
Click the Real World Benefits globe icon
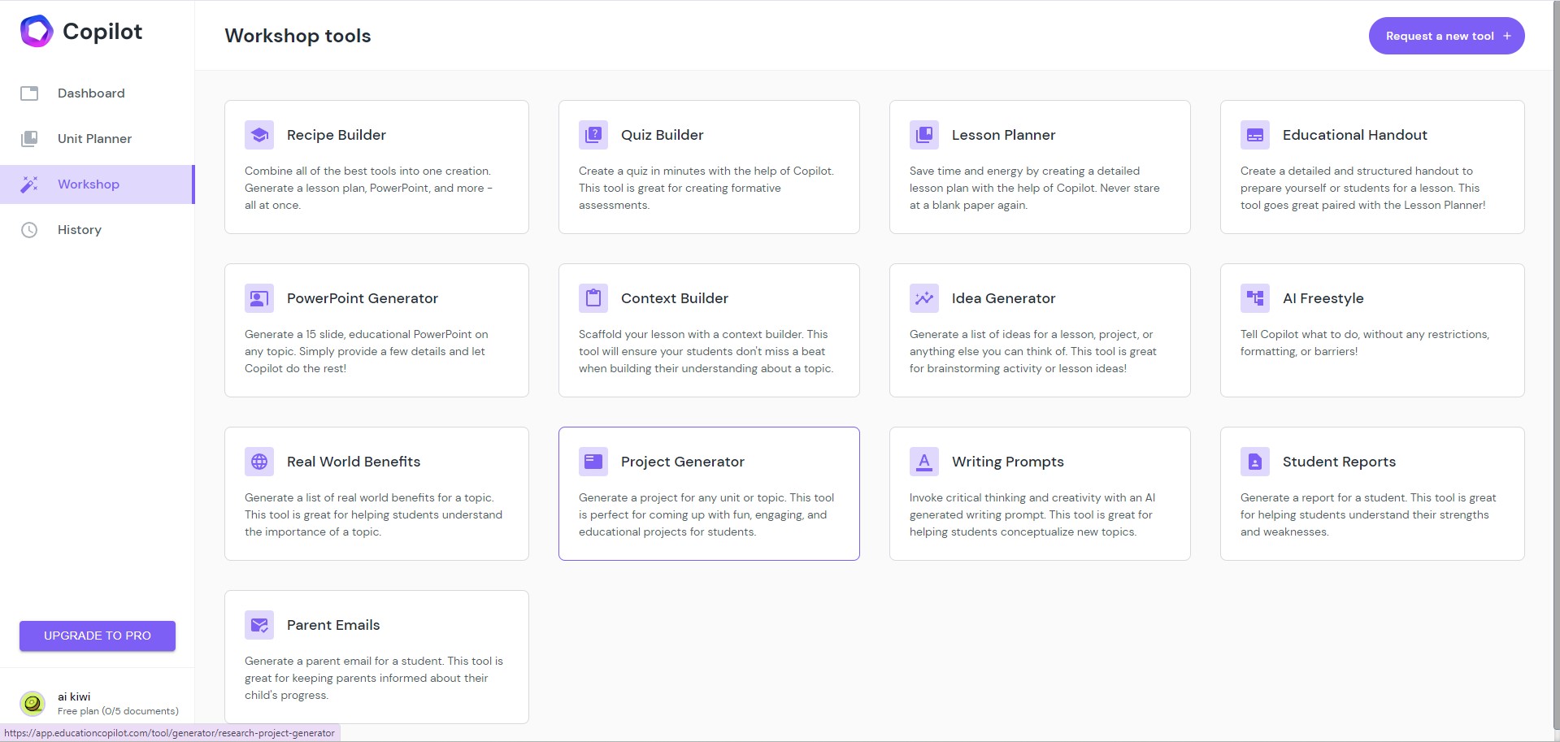click(x=259, y=462)
